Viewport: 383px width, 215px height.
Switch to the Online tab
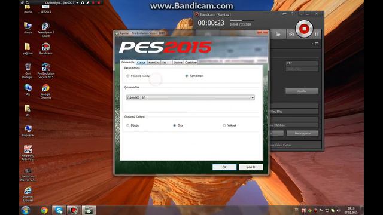click(x=178, y=63)
